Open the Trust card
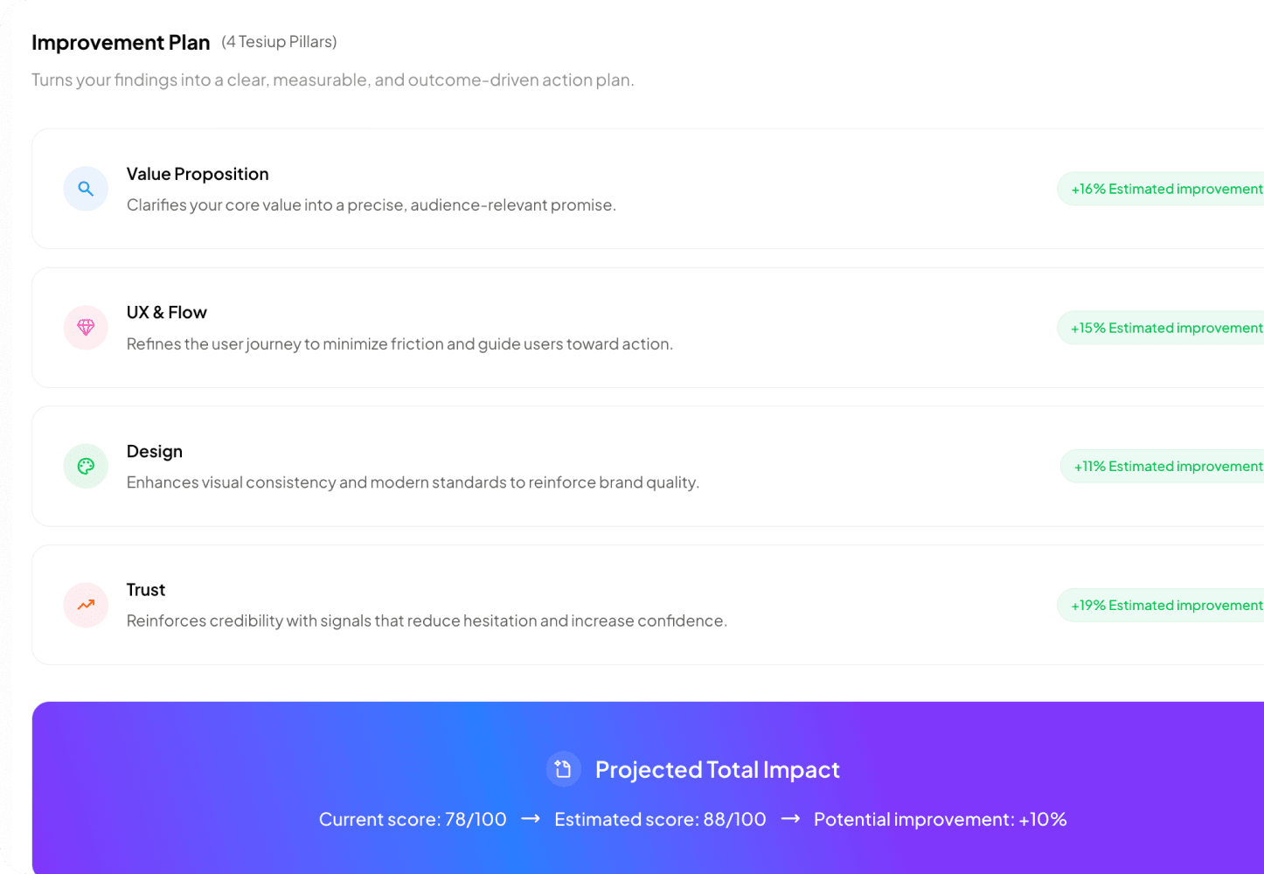 click(x=524, y=604)
